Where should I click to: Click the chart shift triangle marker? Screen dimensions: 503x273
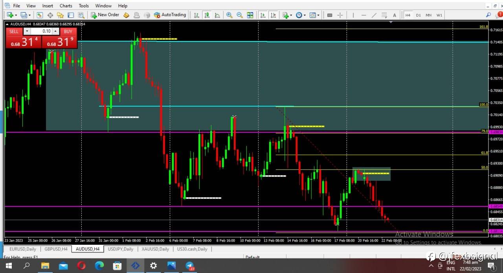pyautogui.click(x=391, y=22)
